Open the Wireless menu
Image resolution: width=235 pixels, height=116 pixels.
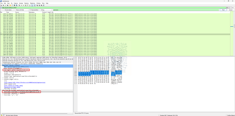(38, 3)
